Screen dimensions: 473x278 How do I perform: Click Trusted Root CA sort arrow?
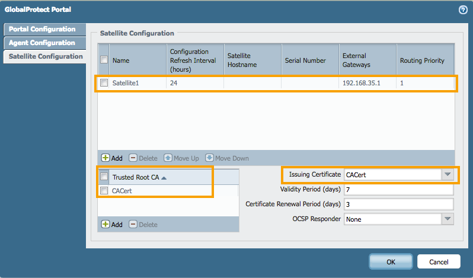click(x=164, y=177)
